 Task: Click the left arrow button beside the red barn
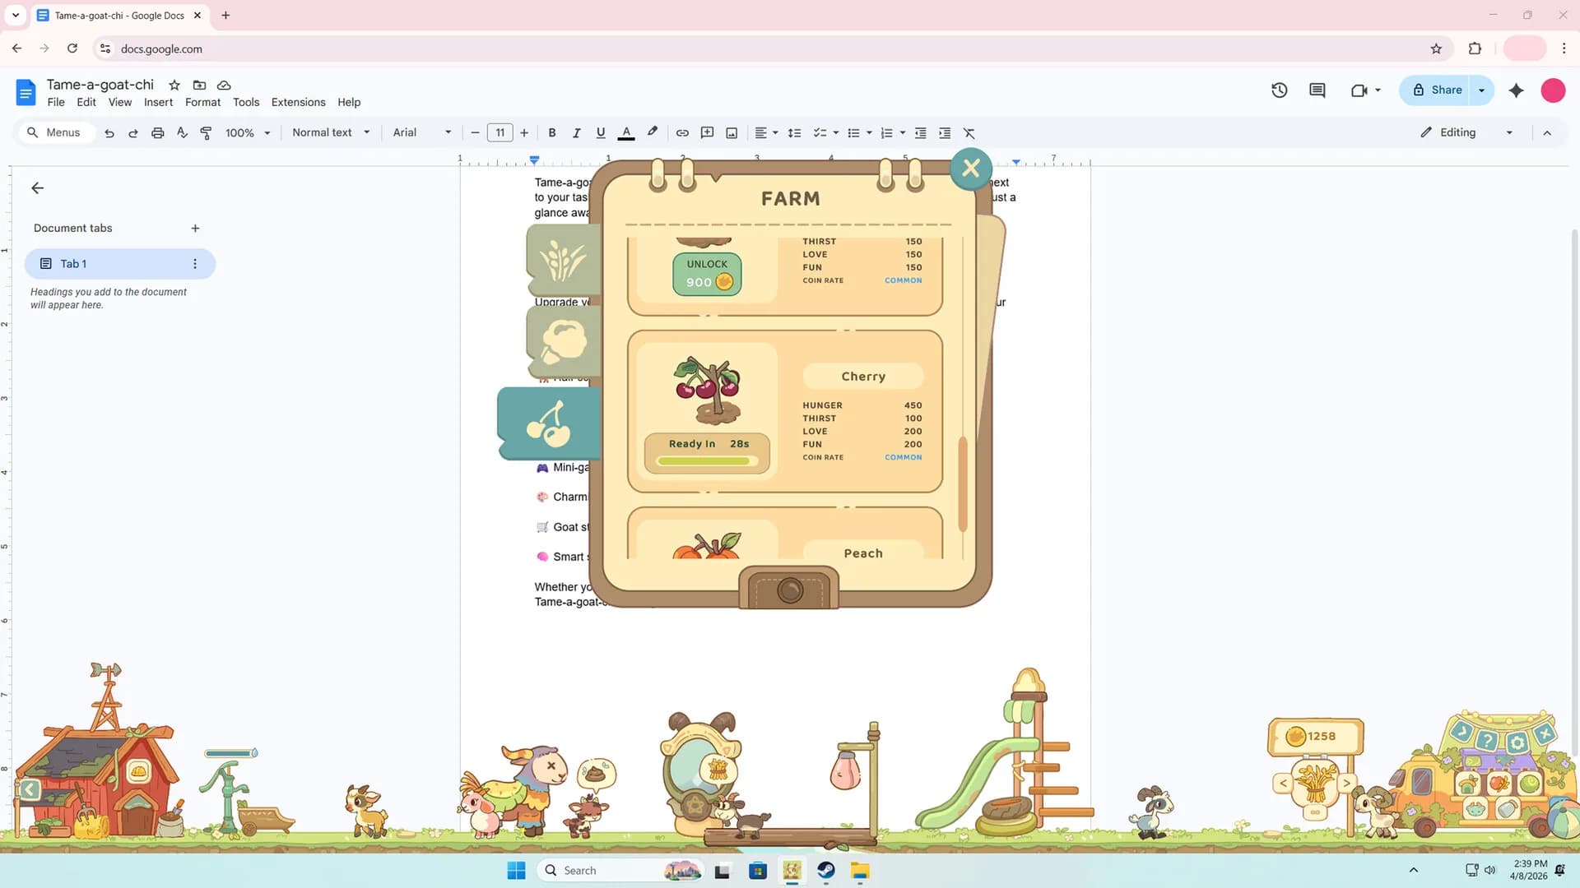(x=30, y=790)
